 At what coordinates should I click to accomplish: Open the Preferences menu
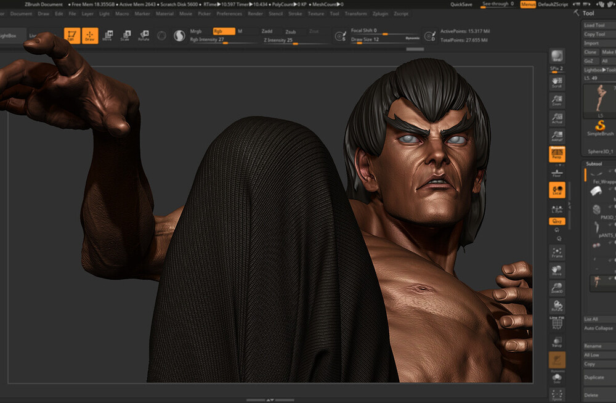click(229, 14)
